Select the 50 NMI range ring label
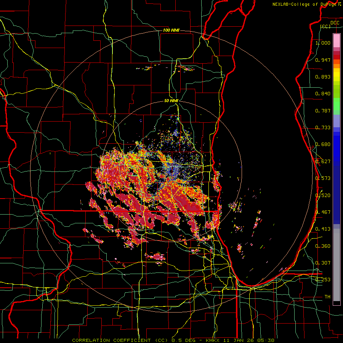 171,101
